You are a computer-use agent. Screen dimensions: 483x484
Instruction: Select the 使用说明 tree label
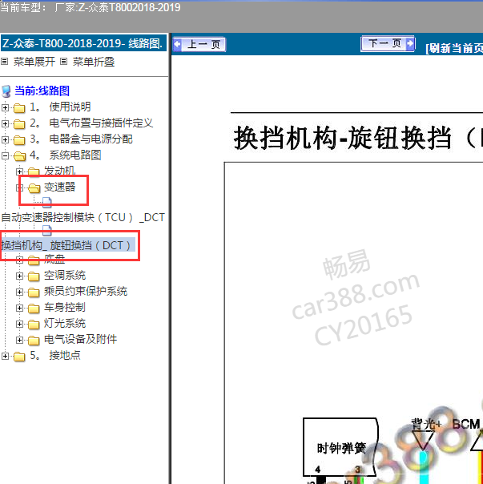click(60, 107)
